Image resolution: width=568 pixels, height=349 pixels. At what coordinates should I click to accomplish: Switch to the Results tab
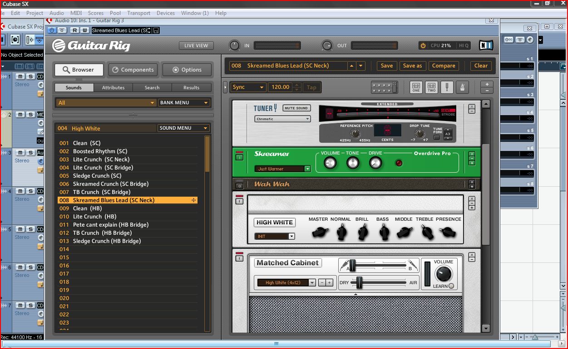[191, 87]
